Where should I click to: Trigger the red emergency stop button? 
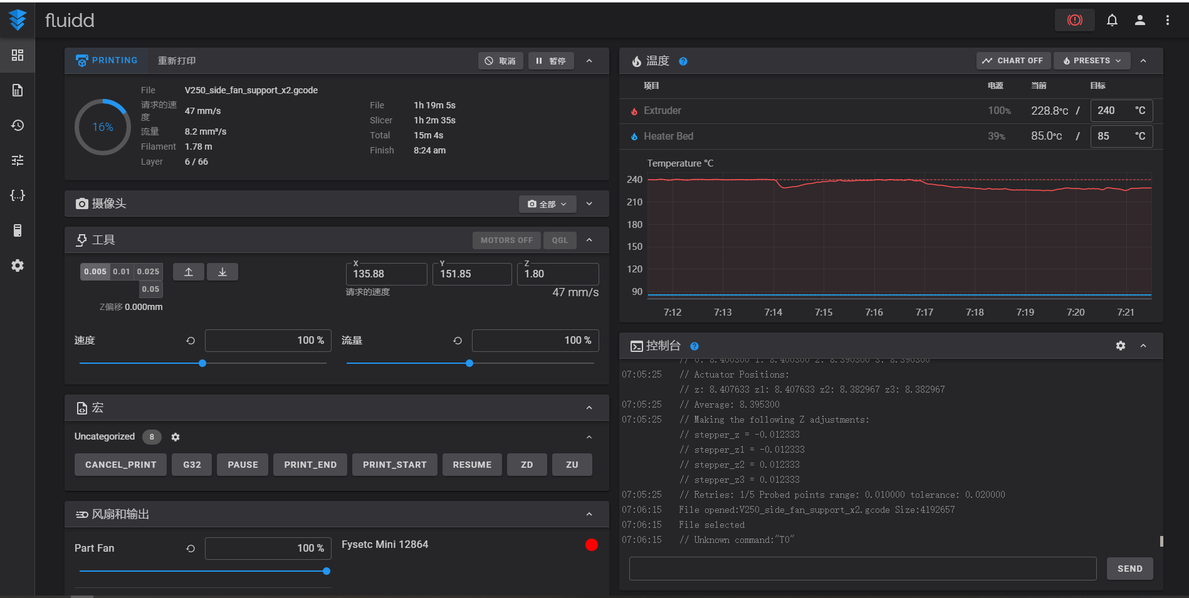(x=1075, y=20)
